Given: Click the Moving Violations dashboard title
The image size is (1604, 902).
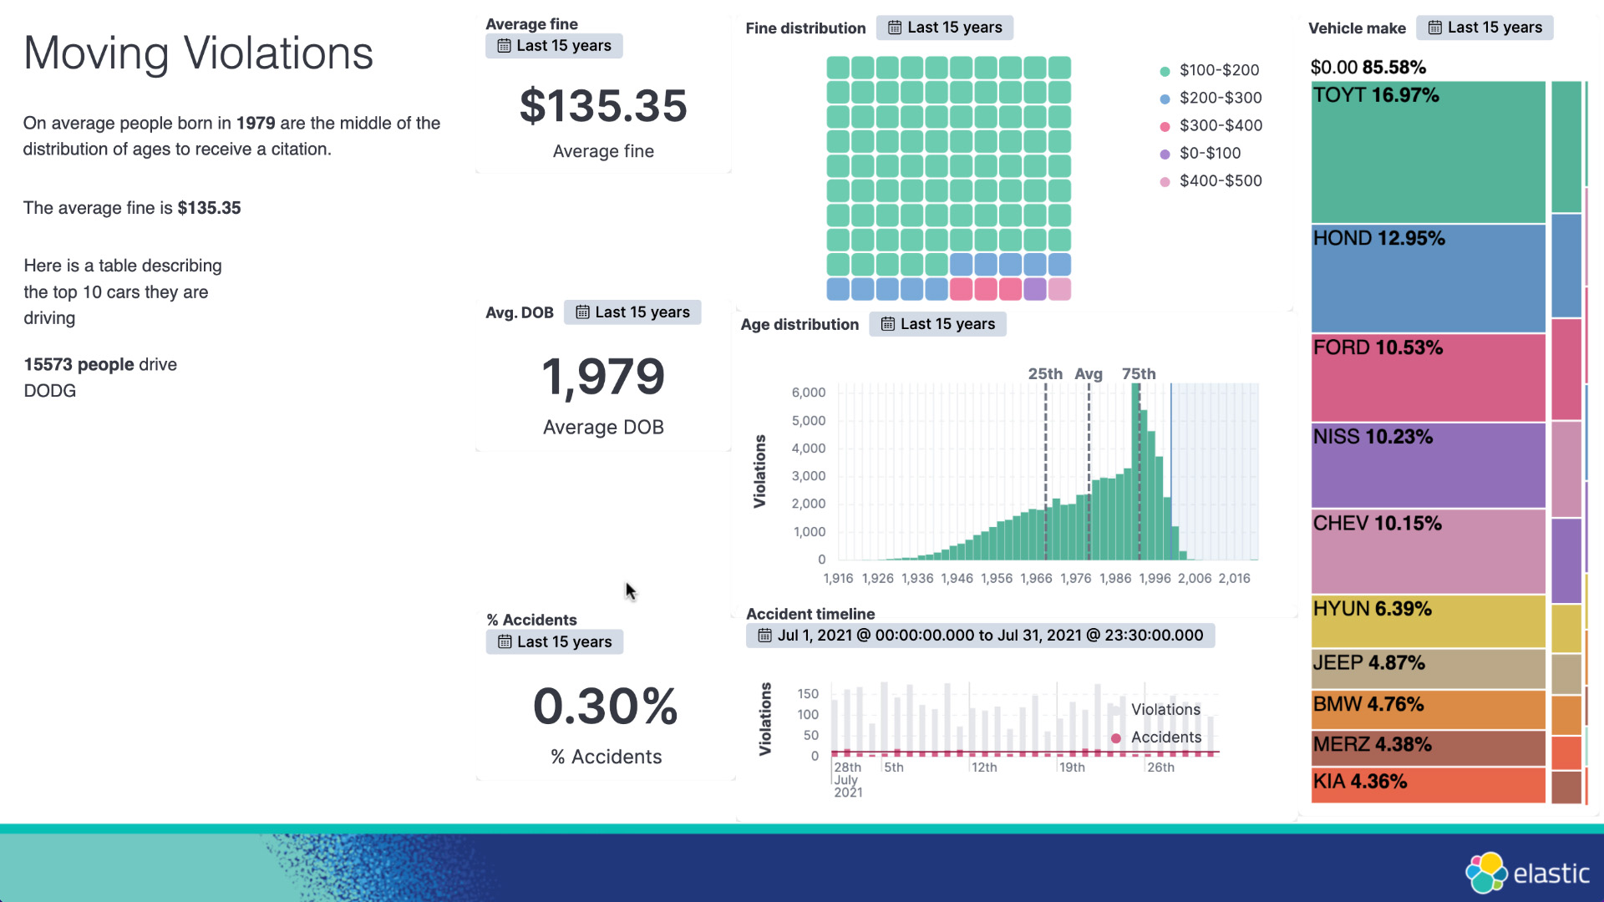Looking at the screenshot, I should click(x=198, y=52).
